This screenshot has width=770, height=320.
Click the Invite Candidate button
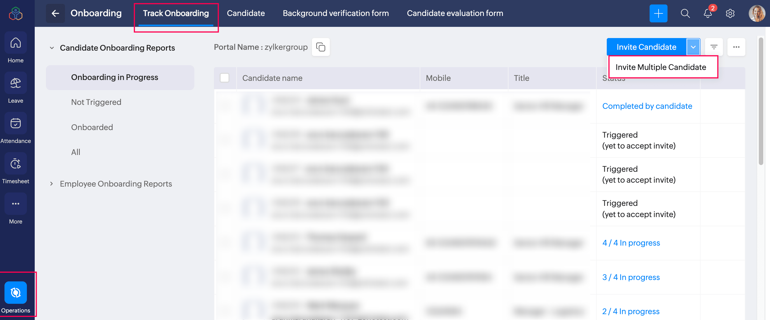[x=646, y=47]
